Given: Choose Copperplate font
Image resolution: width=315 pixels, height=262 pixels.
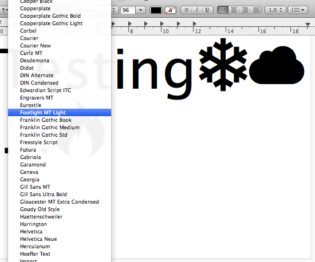Looking at the screenshot, I should click(60, 9).
